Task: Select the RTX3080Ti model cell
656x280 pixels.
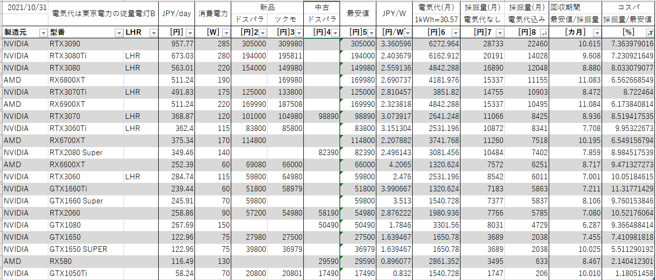Action: tap(86, 56)
